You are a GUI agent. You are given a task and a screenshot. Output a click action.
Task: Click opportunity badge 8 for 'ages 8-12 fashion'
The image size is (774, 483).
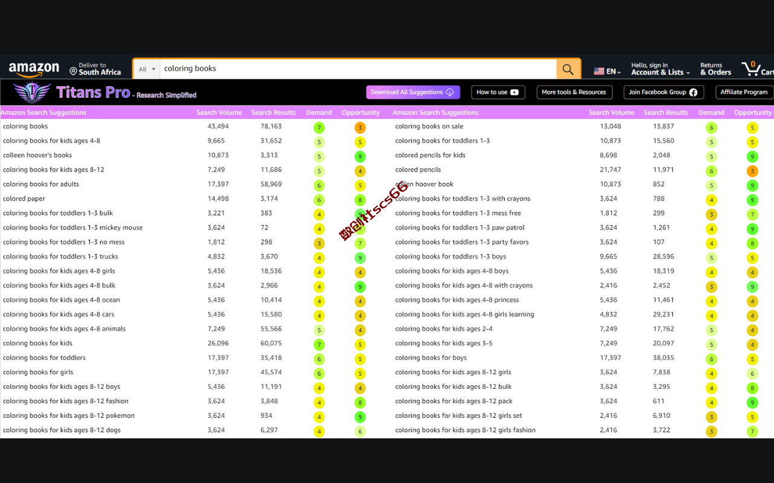(360, 403)
